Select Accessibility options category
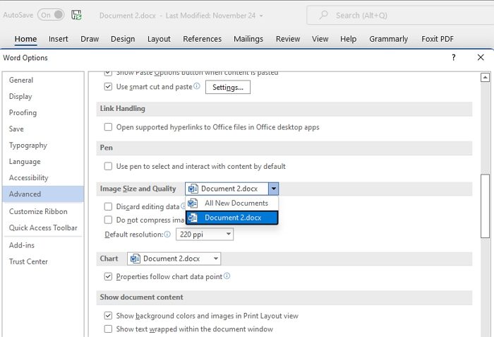494x337 pixels. (43, 177)
